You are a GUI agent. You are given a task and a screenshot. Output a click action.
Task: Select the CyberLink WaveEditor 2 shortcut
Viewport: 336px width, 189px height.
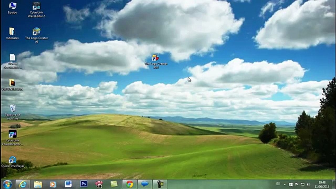[36, 10]
